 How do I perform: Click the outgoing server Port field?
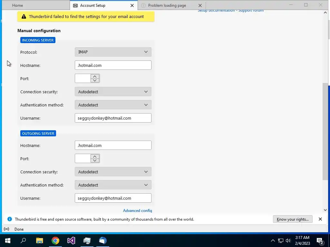(x=83, y=158)
